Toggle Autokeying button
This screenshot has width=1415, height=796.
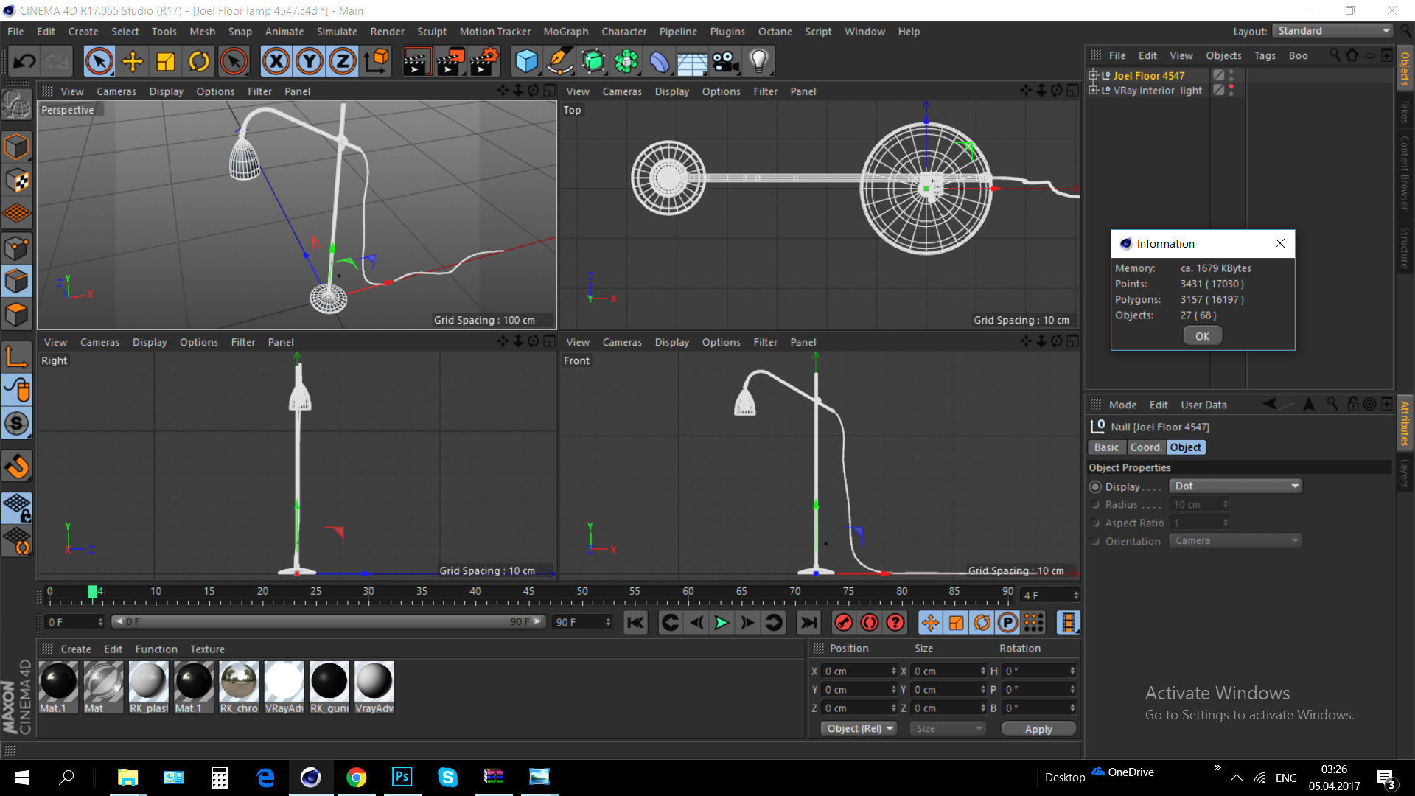[870, 623]
